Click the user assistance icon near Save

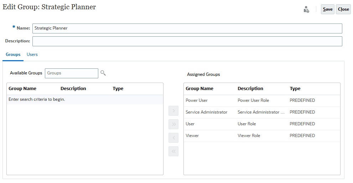[x=306, y=10]
